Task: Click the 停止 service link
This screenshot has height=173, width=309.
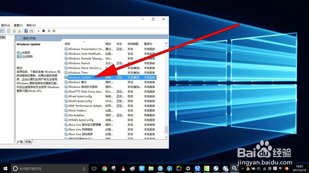Action: [19, 53]
